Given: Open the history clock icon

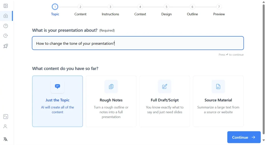Looking at the screenshot, I should pos(6,36).
